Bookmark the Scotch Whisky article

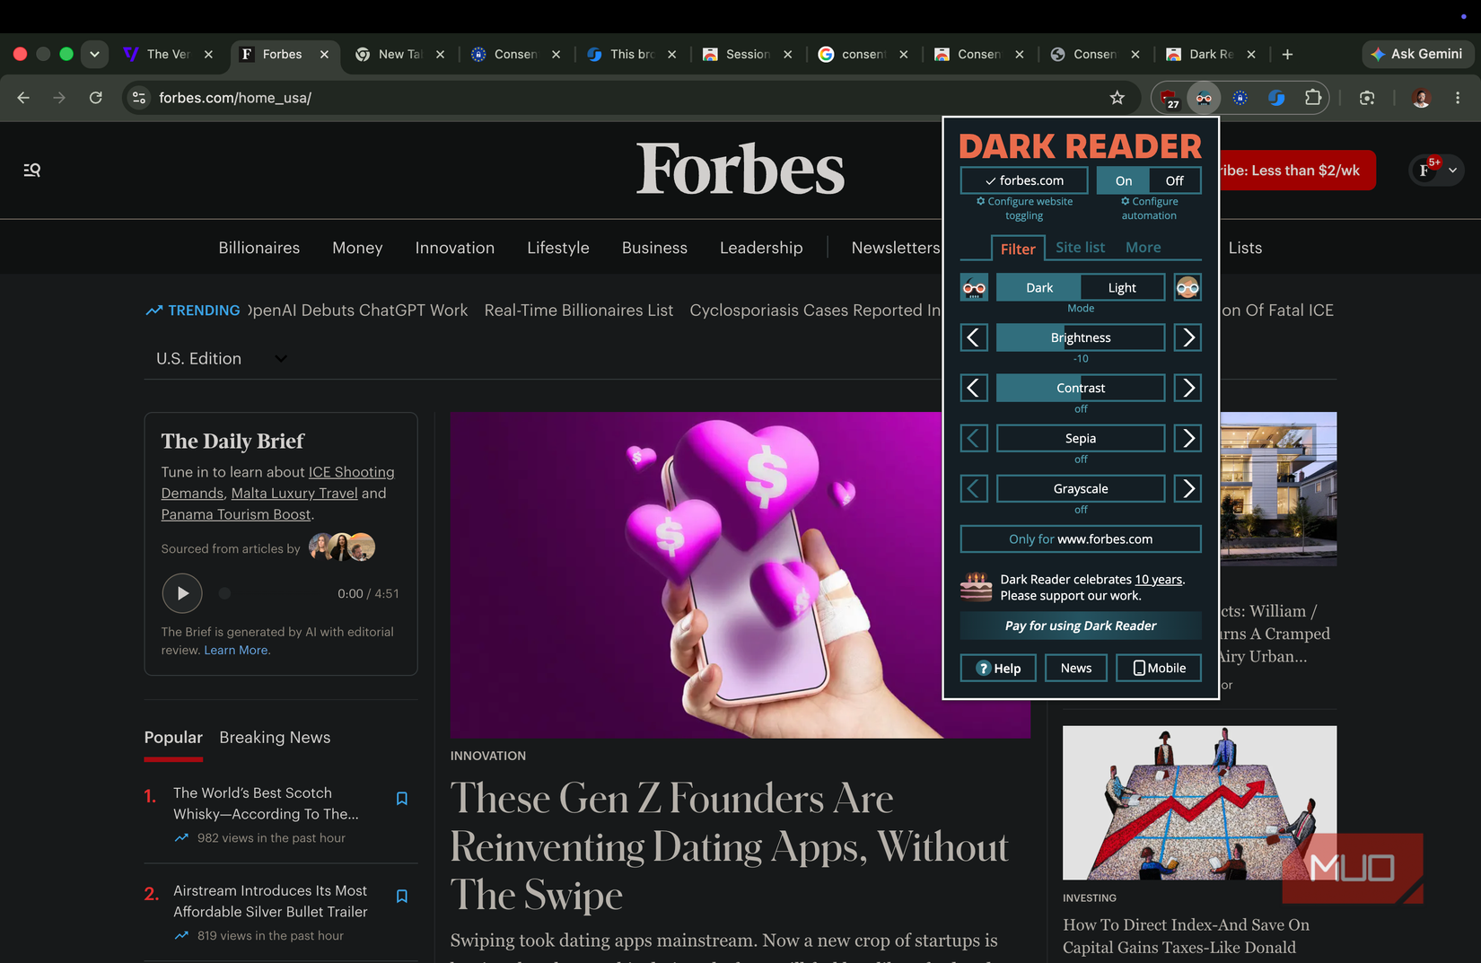(x=402, y=799)
